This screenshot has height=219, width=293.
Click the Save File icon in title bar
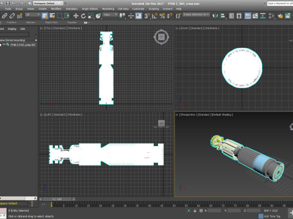click(x=8, y=3)
